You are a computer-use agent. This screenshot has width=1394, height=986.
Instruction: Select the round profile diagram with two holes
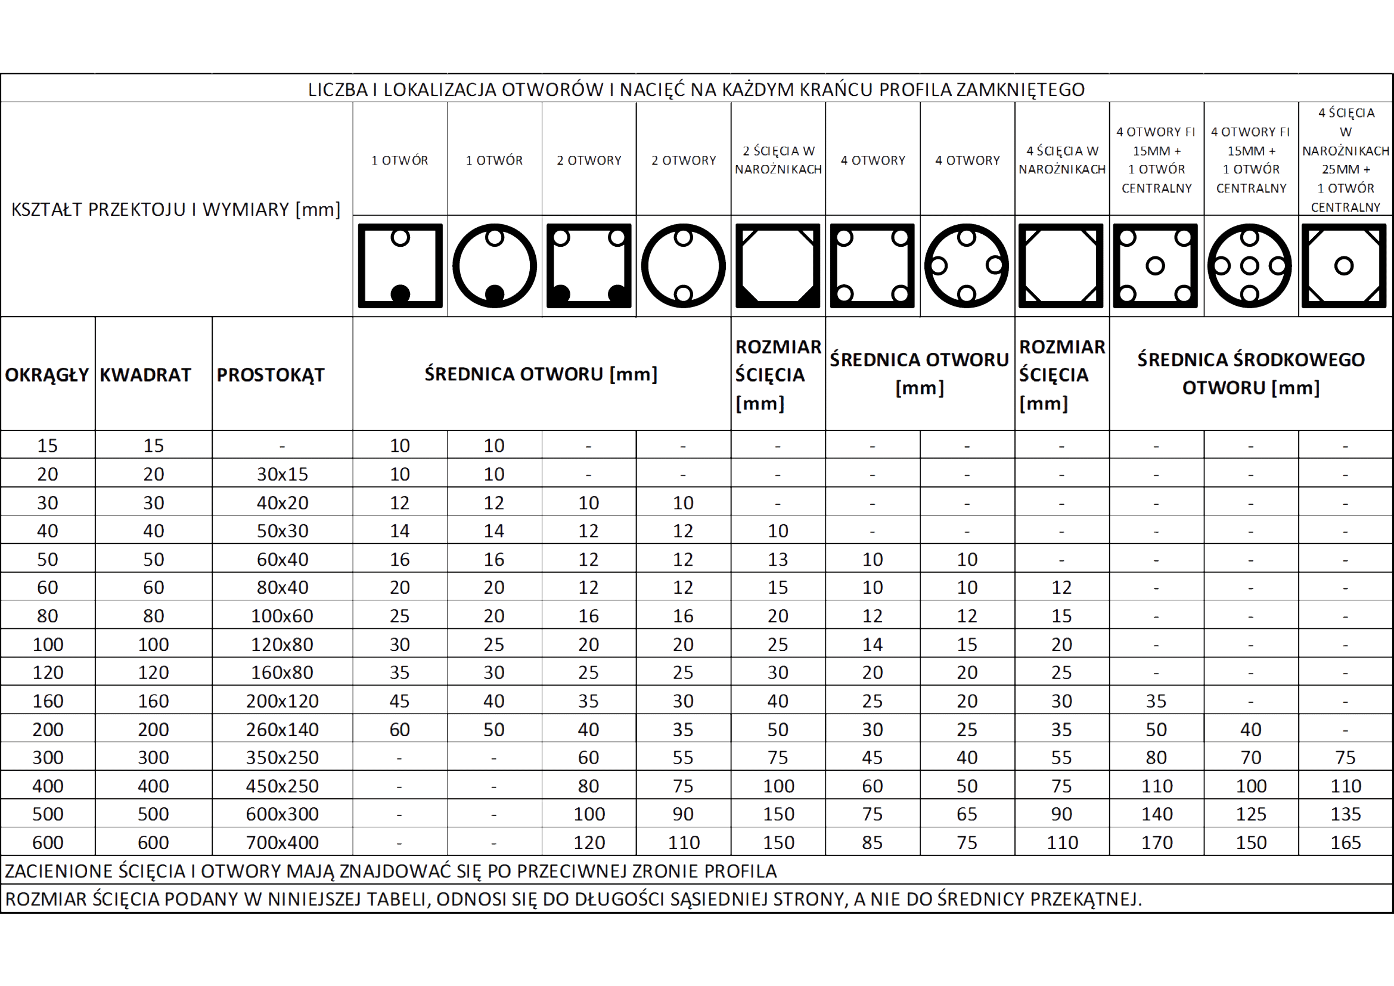coord(683,265)
